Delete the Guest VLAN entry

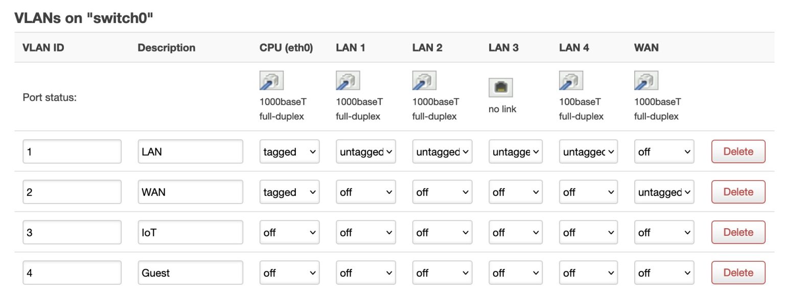pyautogui.click(x=738, y=273)
